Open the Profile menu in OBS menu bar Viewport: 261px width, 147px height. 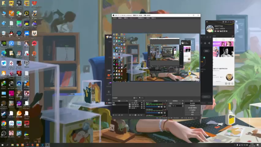[133, 18]
